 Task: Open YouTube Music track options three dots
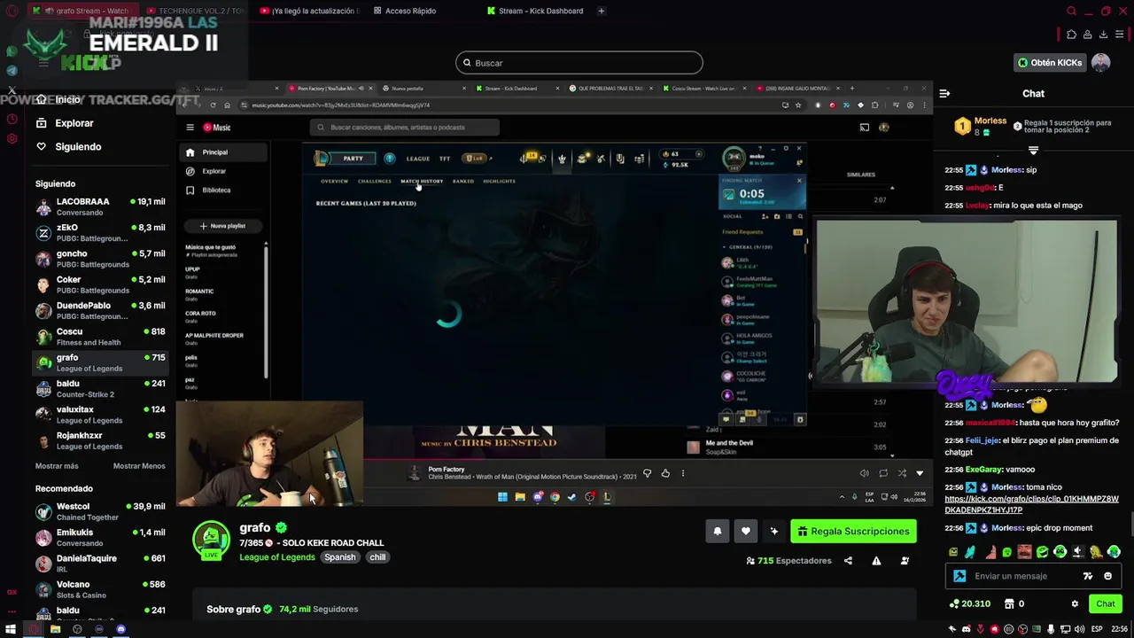[x=682, y=473]
